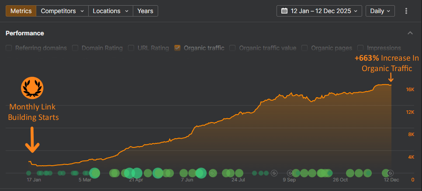Image resolution: width=422 pixels, height=191 pixels.
Task: Enable the Referring domains checkbox
Action: 9,48
